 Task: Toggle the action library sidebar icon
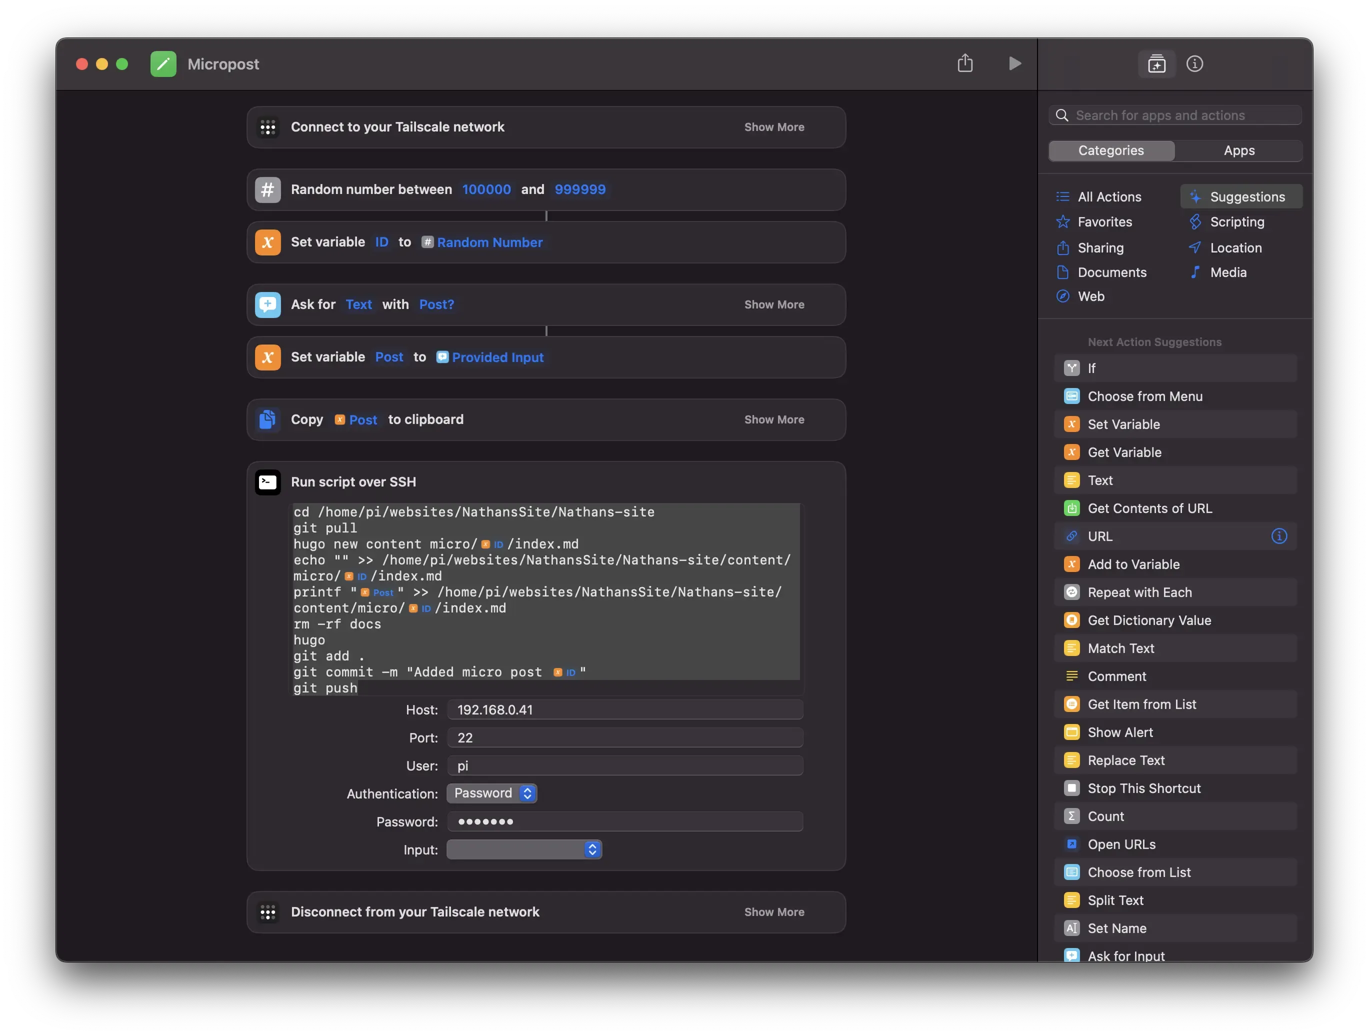coord(1156,63)
